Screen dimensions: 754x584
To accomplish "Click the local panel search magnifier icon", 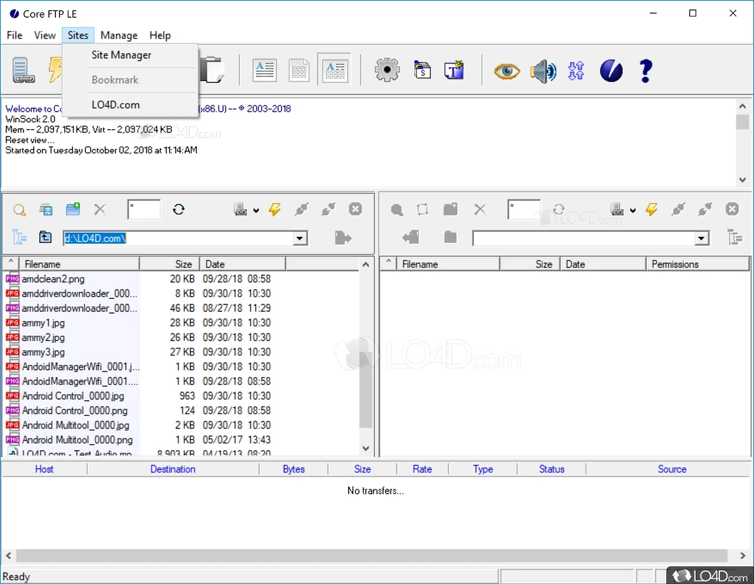I will click(x=19, y=210).
